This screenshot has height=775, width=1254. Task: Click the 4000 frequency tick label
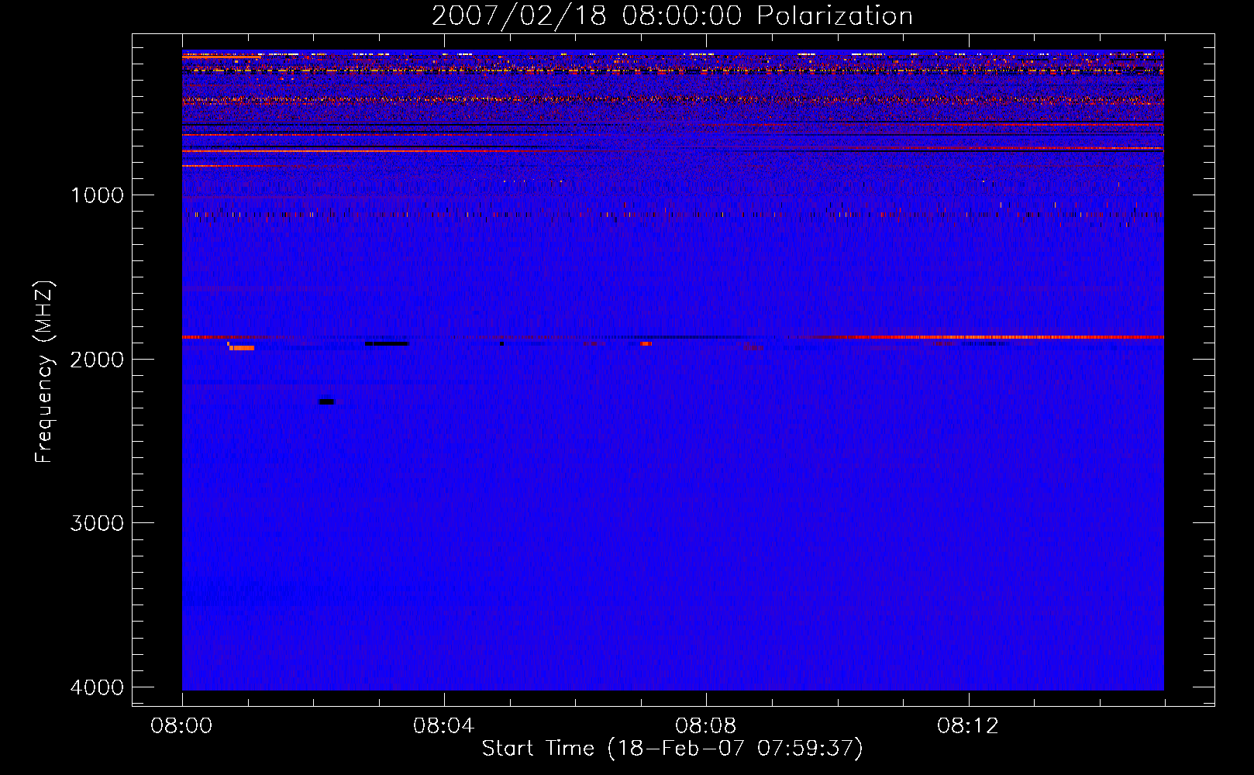(x=97, y=687)
